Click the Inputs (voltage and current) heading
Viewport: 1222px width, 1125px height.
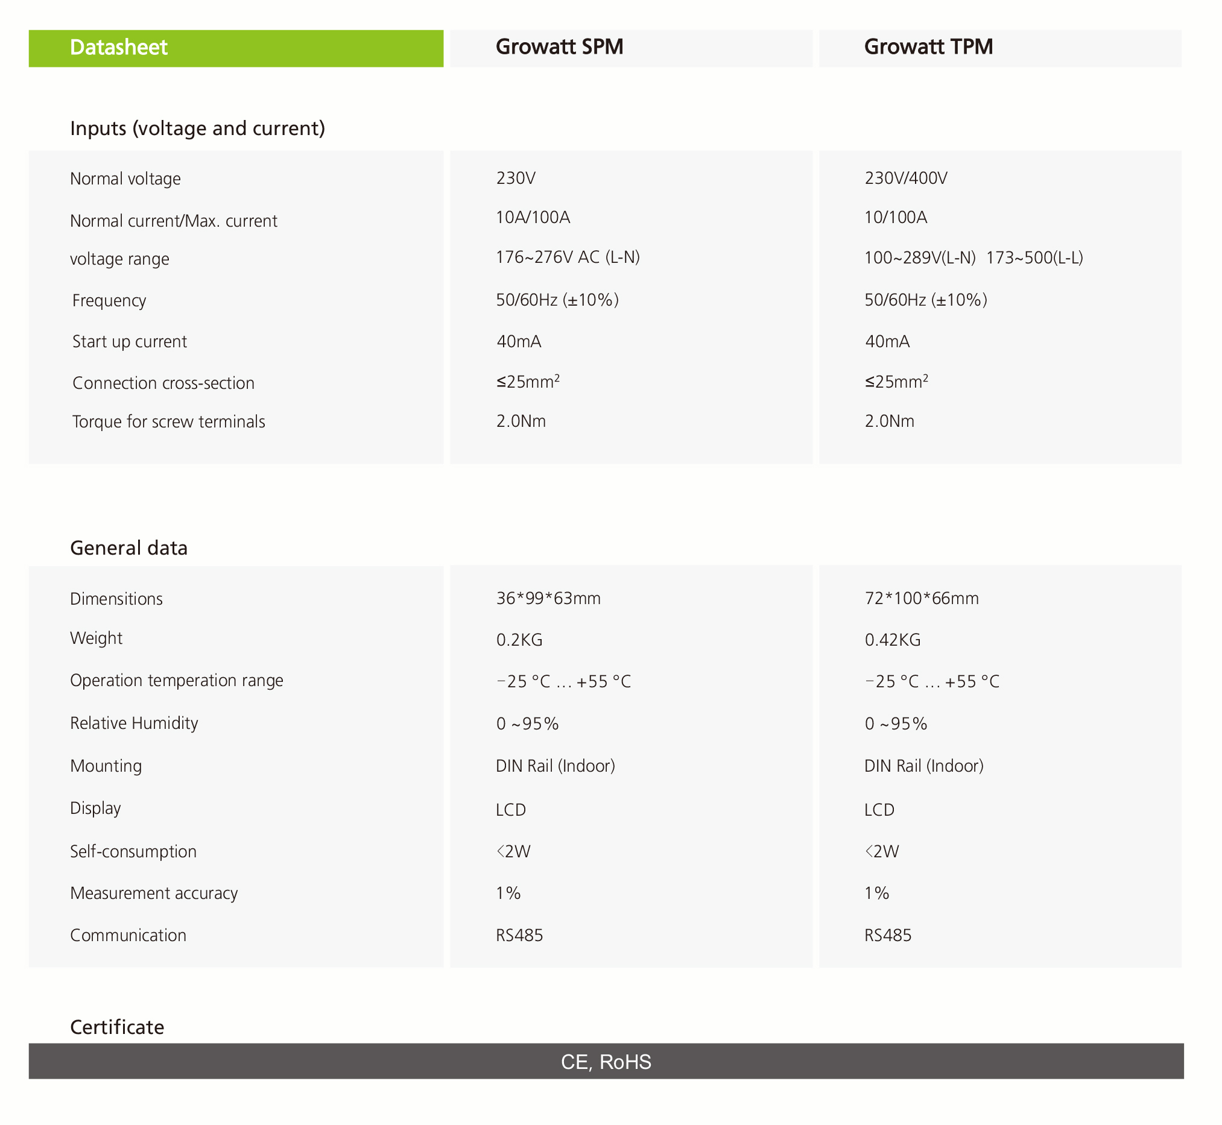click(x=197, y=128)
